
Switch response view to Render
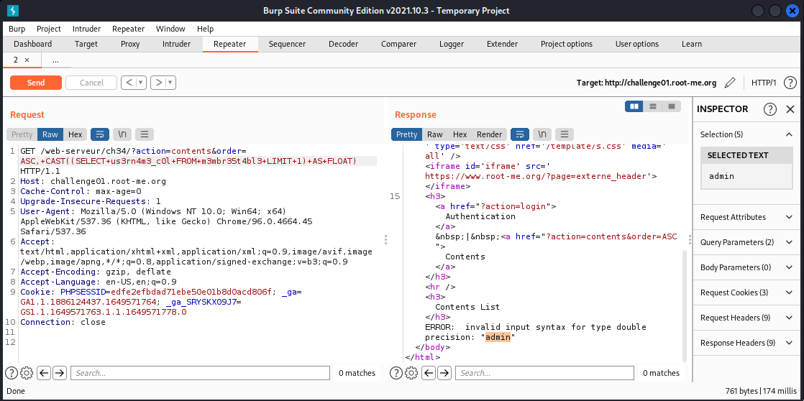490,134
